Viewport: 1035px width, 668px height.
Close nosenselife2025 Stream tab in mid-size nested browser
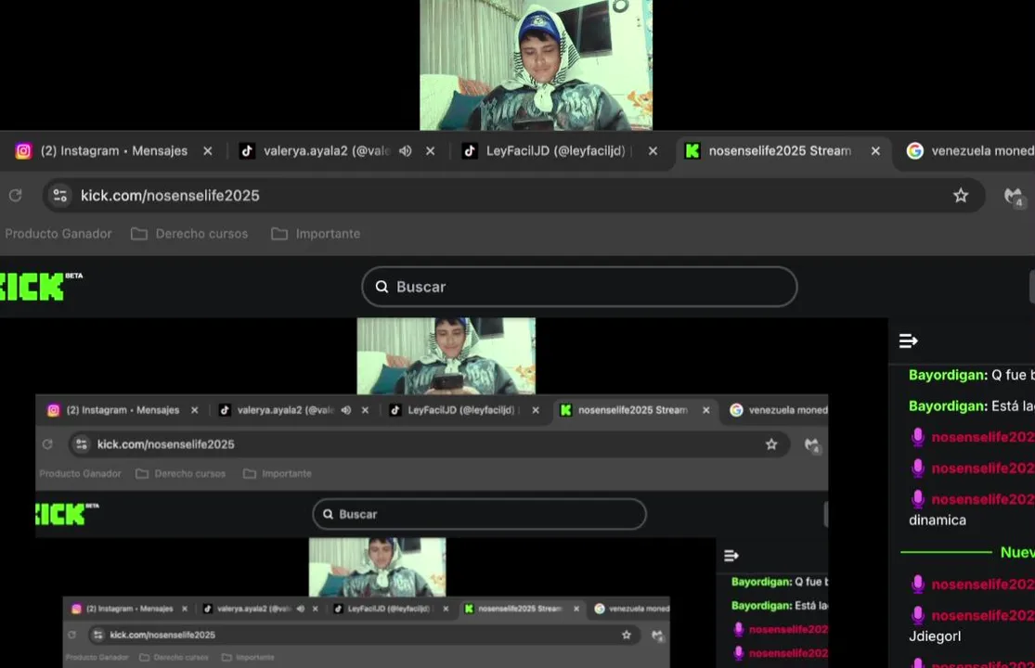(706, 410)
